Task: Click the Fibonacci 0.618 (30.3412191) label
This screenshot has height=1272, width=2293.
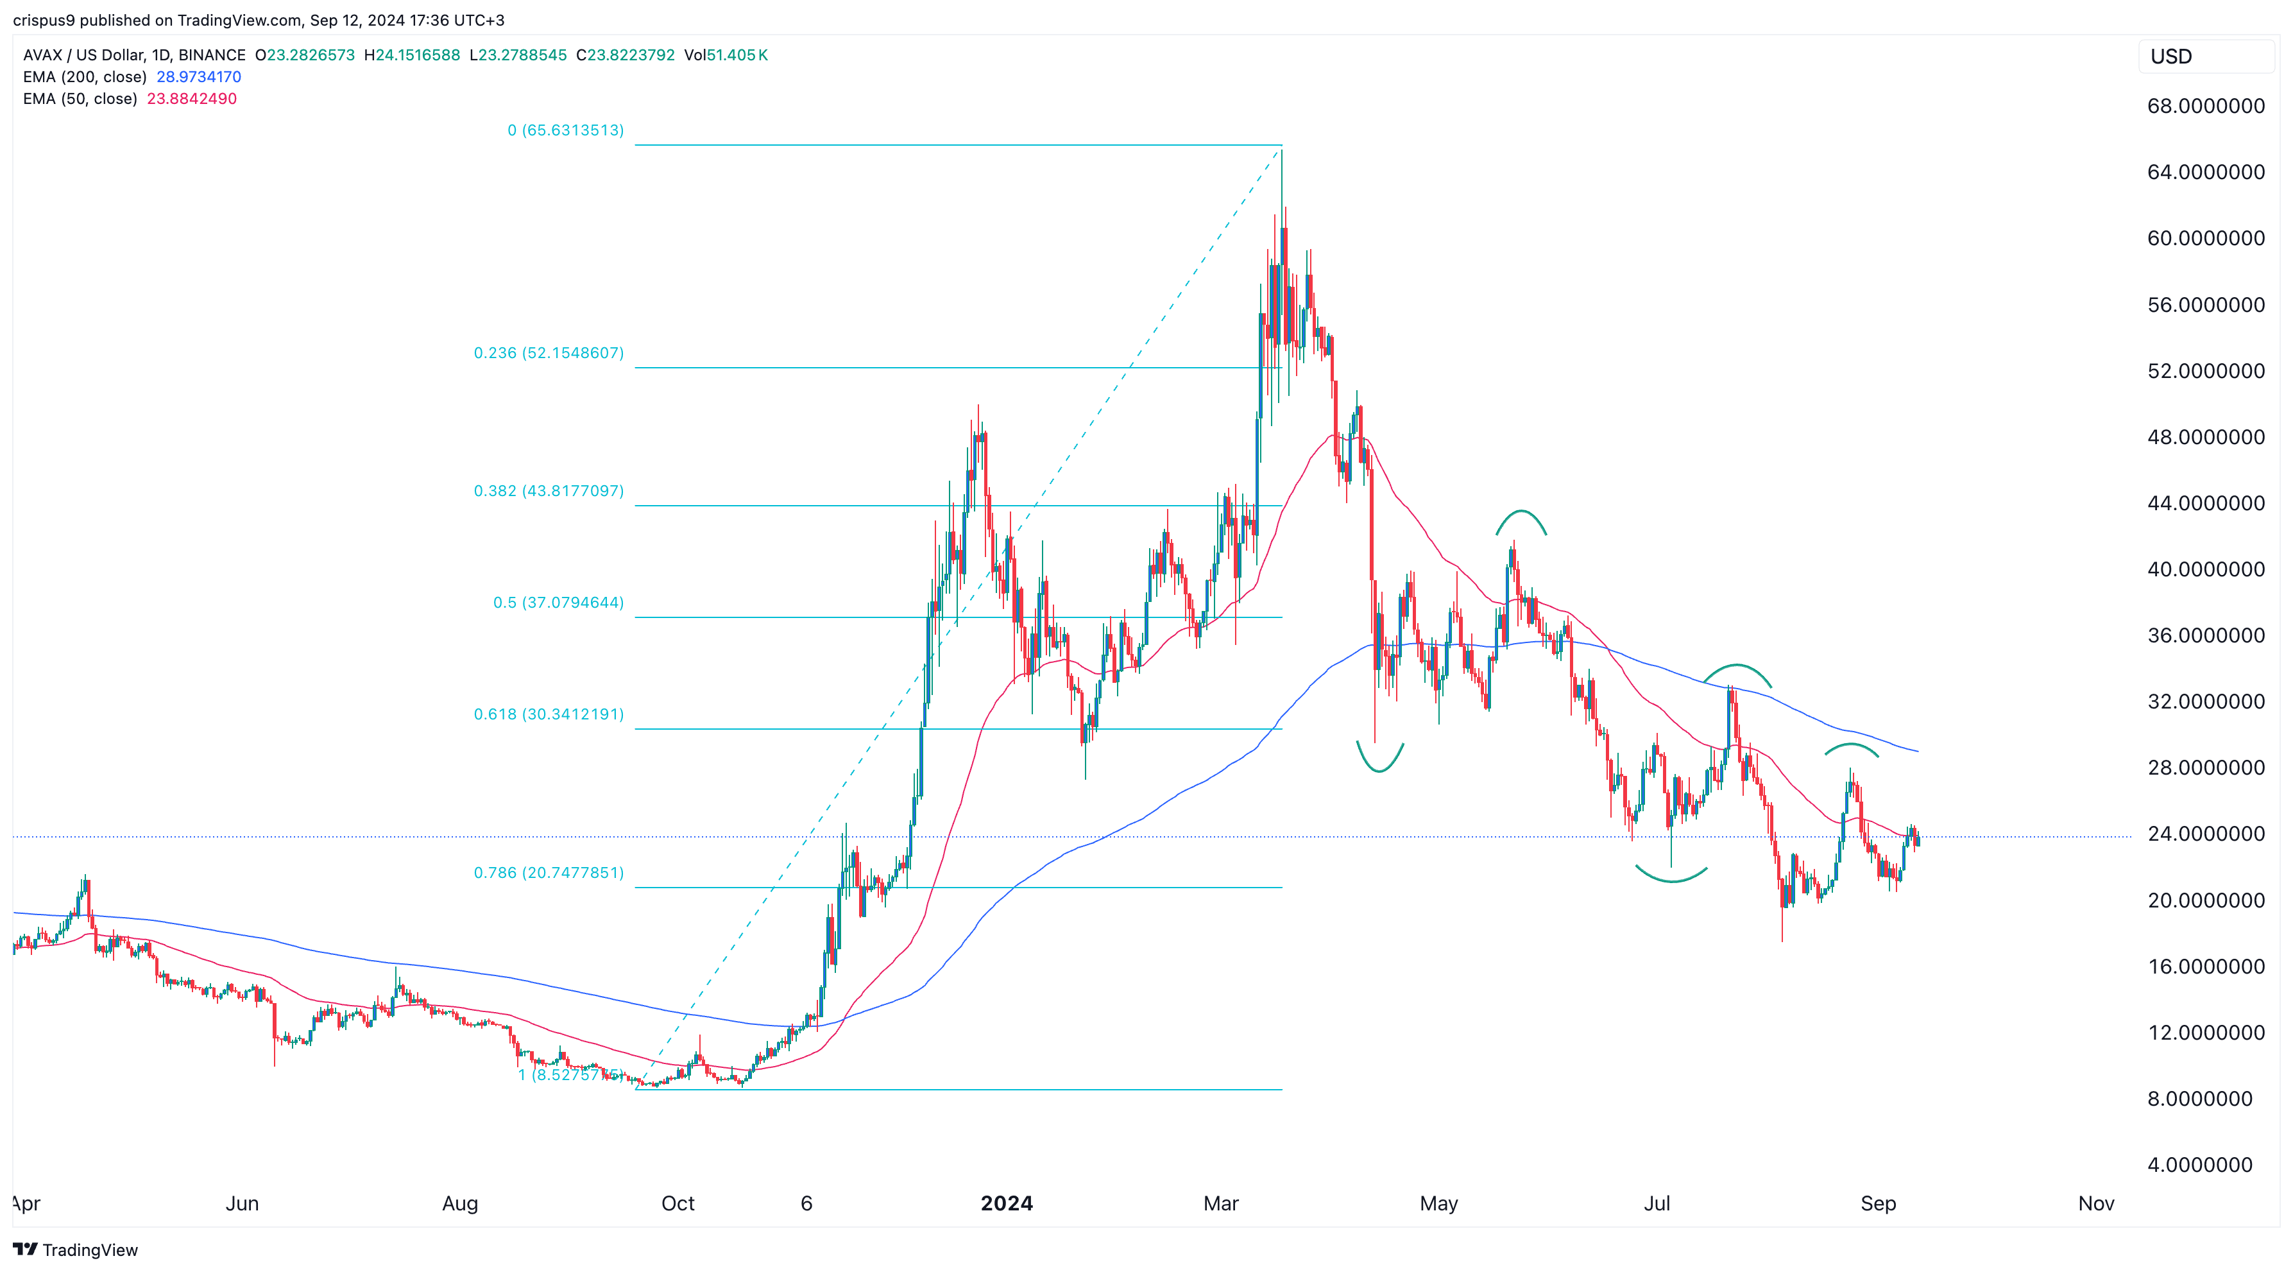Action: [549, 714]
